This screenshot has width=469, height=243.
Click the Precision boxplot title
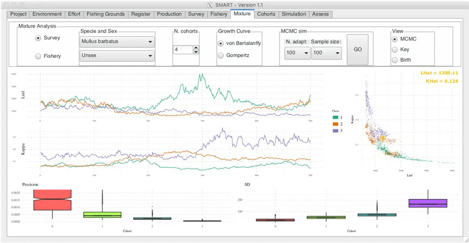tap(30, 184)
